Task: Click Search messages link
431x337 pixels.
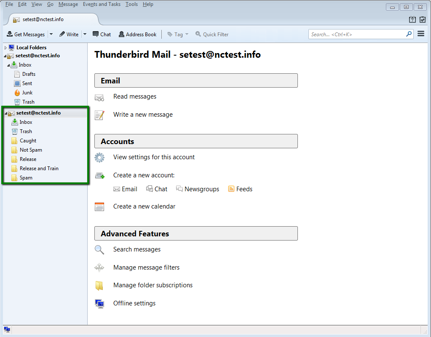Action: (x=137, y=249)
